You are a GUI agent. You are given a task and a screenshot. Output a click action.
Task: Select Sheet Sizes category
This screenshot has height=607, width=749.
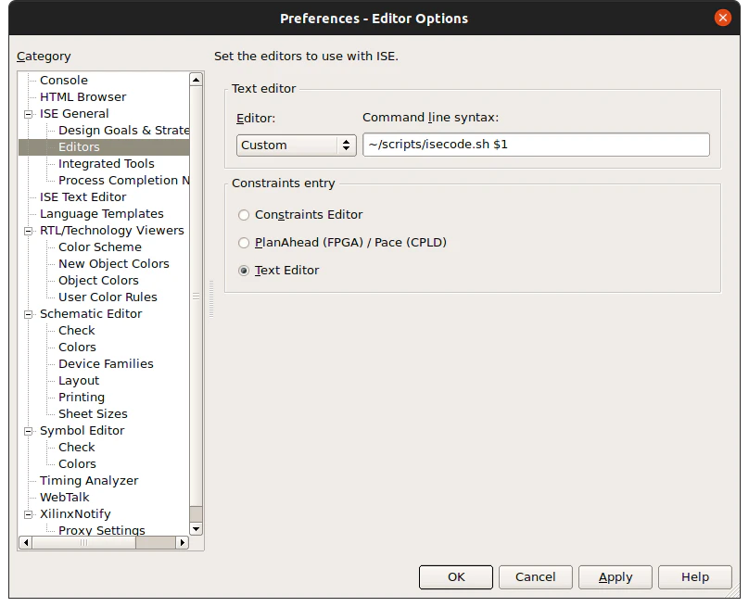(x=93, y=414)
